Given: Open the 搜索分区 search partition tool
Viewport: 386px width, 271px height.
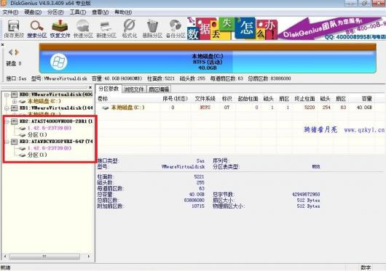Looking at the screenshot, I should (x=37, y=29).
